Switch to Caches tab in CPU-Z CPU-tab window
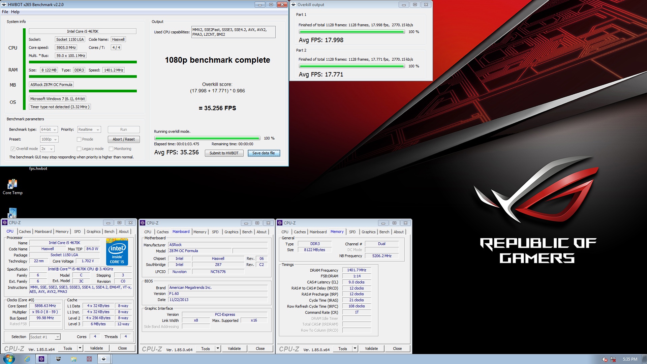The image size is (647, 364). coord(25,232)
